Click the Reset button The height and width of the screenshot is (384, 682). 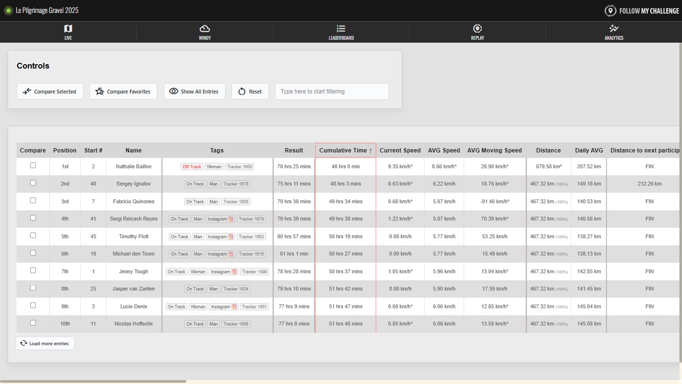250,92
